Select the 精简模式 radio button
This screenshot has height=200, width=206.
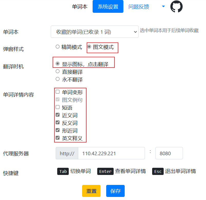58,47
